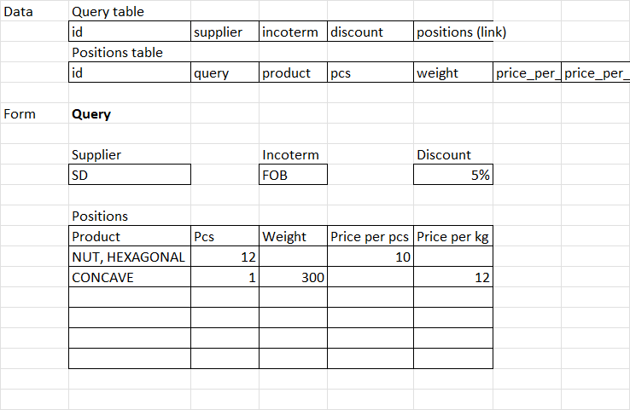Select the Price per pcs value 10
The height and width of the screenshot is (410, 630).
[x=370, y=257]
